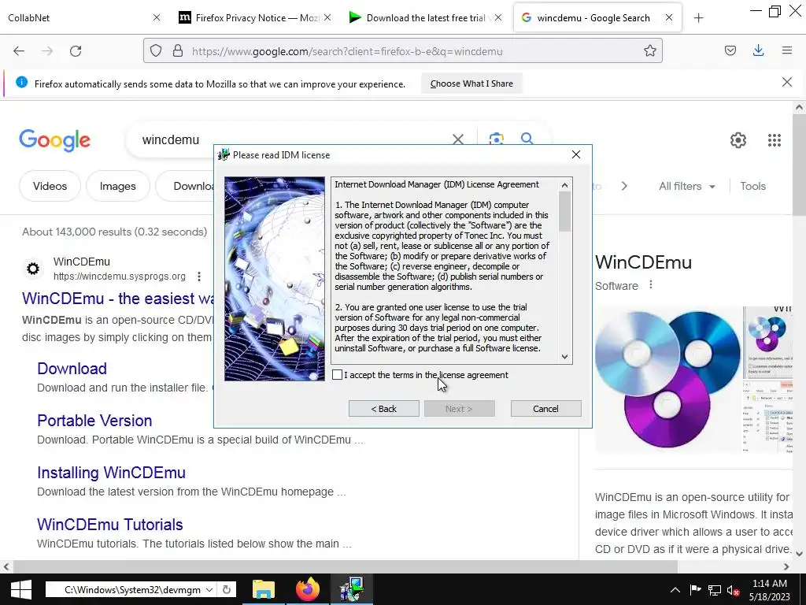
Task: Click the WinCDEmu discs logo thumbnail
Action: [x=667, y=379]
